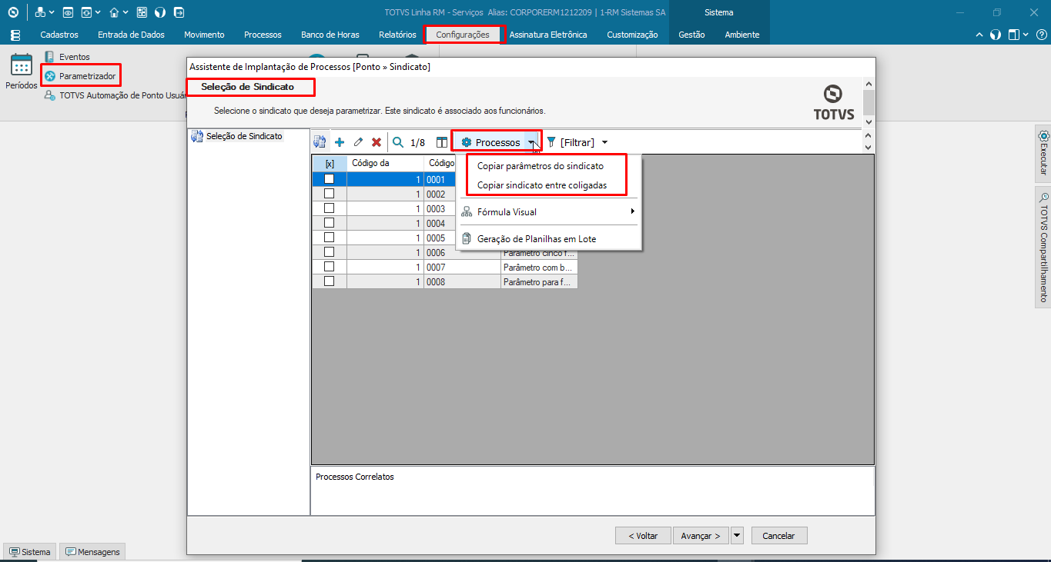Add a new sindicato with the plus icon

[340, 142]
